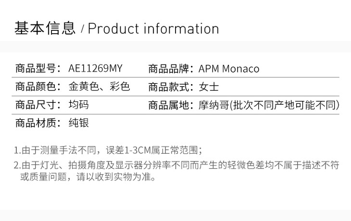Click the batch origin disclaimer in parentheses
Screen dimensions: 351x221
(284, 105)
